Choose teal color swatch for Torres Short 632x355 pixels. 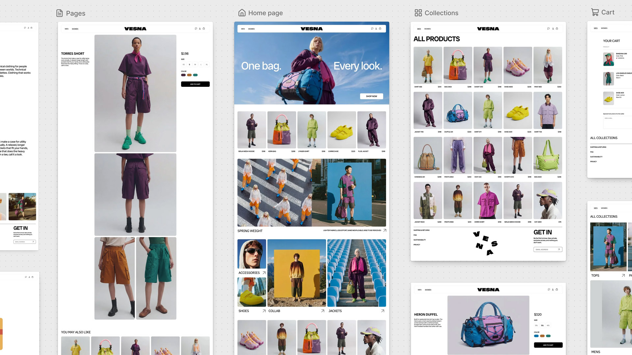coord(195,75)
